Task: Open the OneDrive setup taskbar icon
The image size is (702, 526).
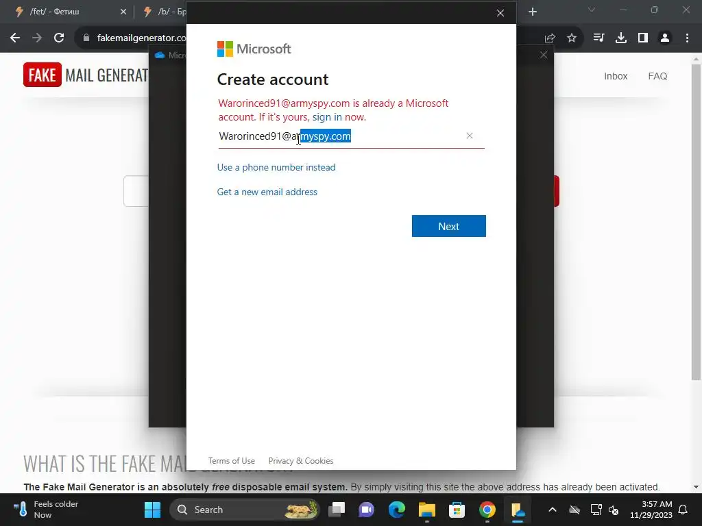Action: (x=518, y=510)
